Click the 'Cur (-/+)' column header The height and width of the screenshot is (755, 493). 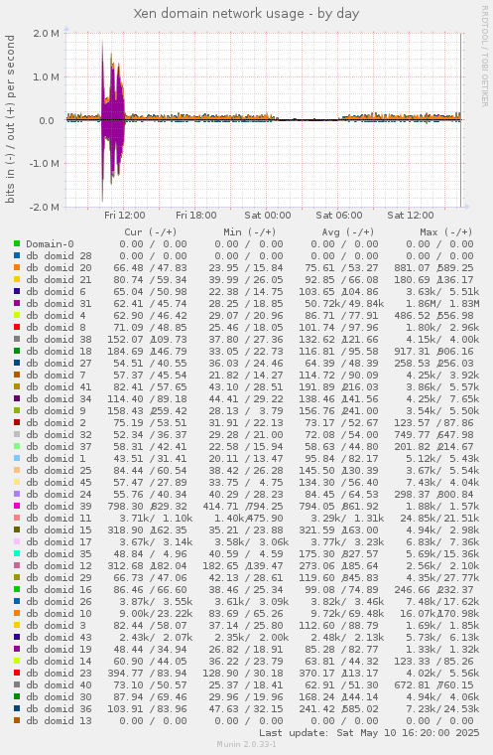[151, 232]
